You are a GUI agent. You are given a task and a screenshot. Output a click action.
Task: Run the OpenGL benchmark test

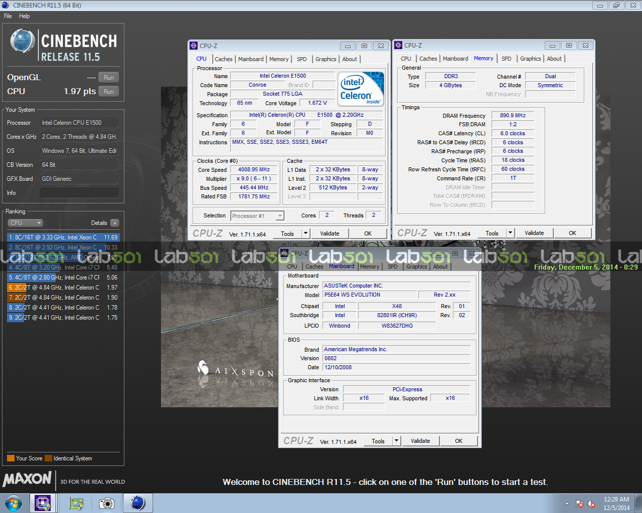coord(109,78)
